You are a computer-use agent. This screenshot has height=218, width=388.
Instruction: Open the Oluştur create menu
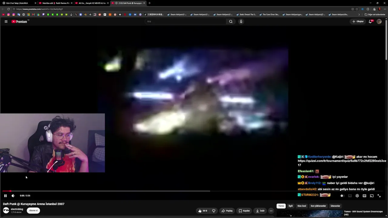point(358,21)
